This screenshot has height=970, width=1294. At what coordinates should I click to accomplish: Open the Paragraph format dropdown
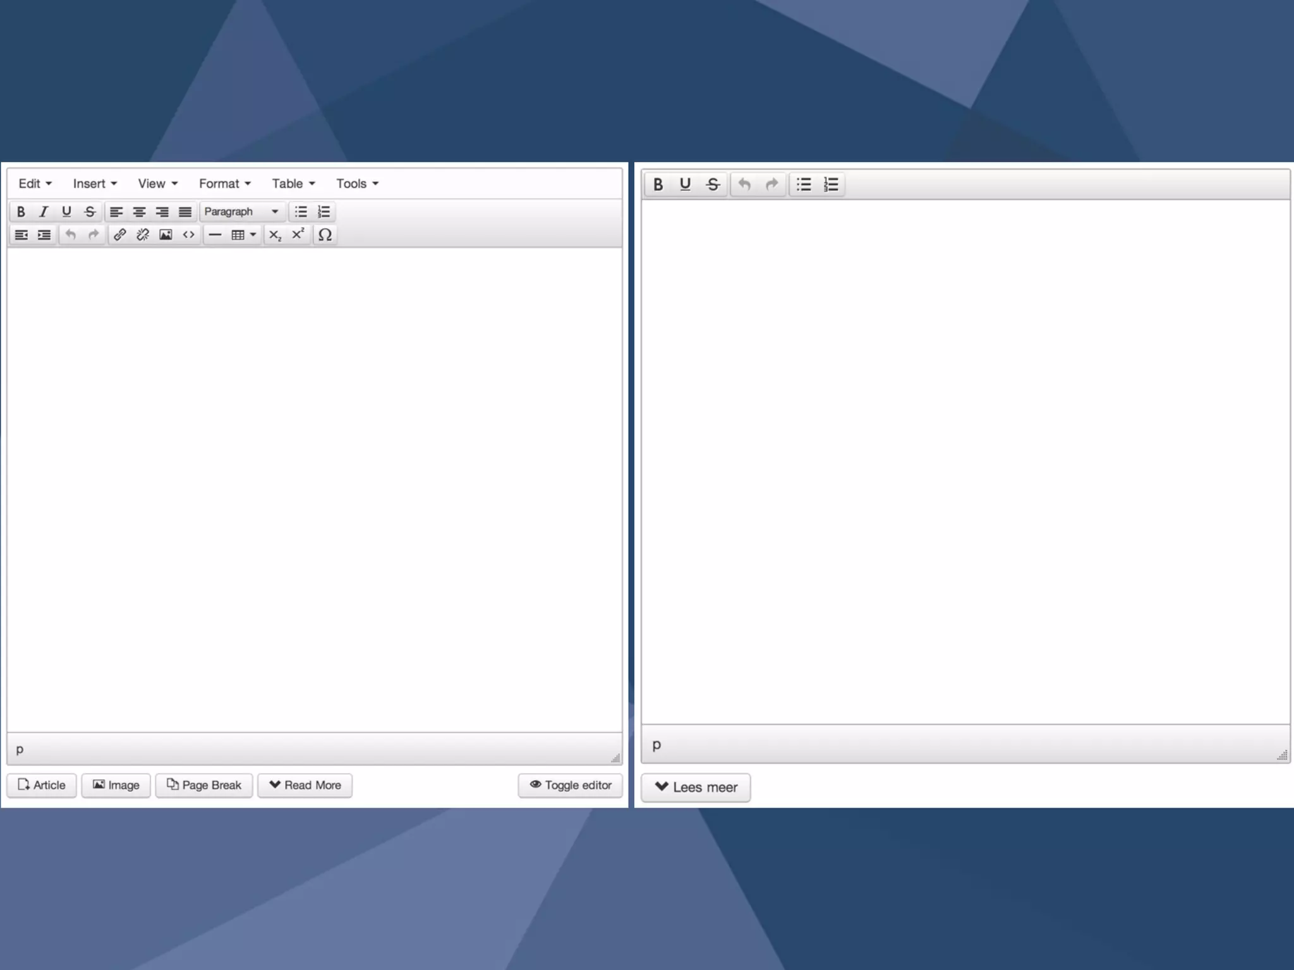241,212
